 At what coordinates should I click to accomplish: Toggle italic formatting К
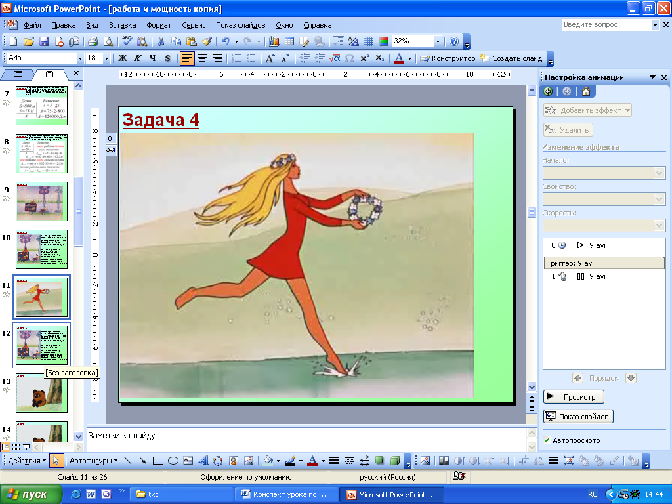[138, 58]
